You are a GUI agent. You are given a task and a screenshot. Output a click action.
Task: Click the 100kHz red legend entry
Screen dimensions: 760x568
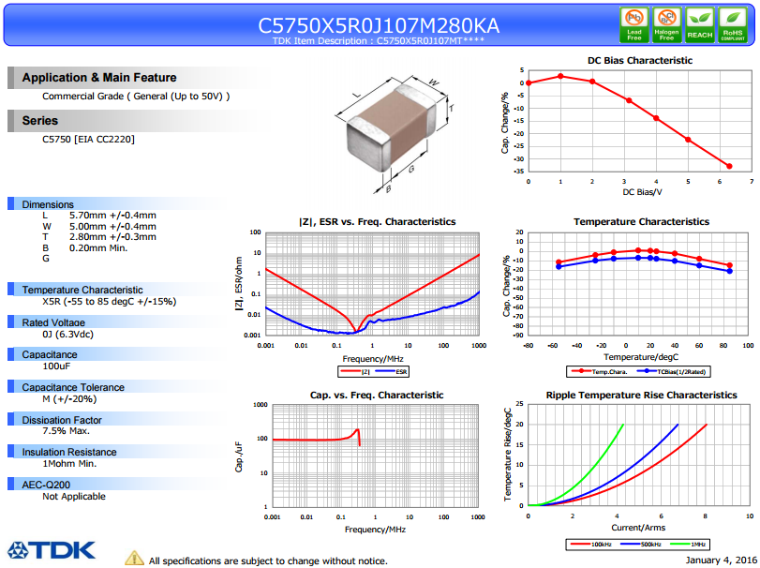pyautogui.click(x=591, y=545)
